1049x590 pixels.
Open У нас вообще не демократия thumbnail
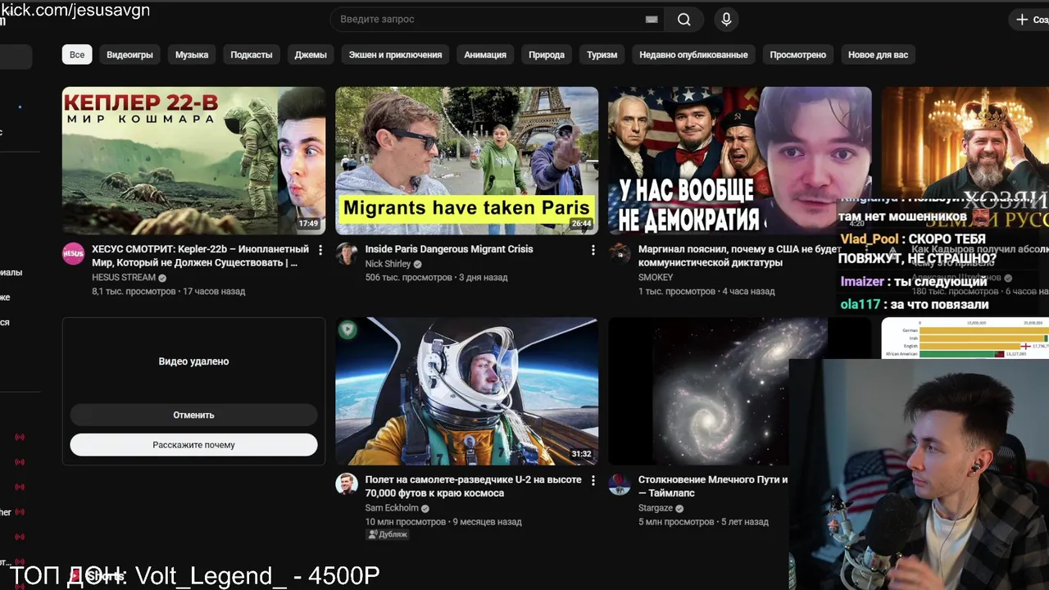pos(739,161)
